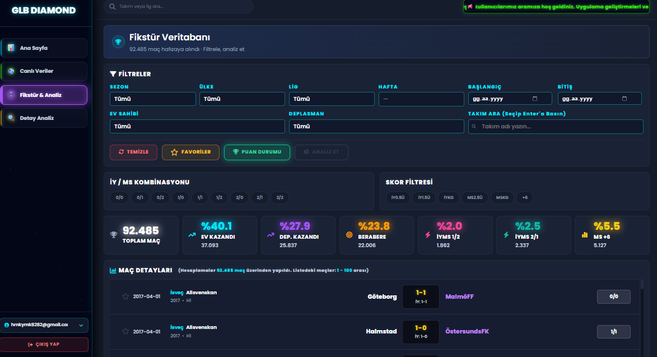The height and width of the screenshot is (357, 657).
Task: Enable the MS2.5Ü score filter
Action: pyautogui.click(x=475, y=197)
